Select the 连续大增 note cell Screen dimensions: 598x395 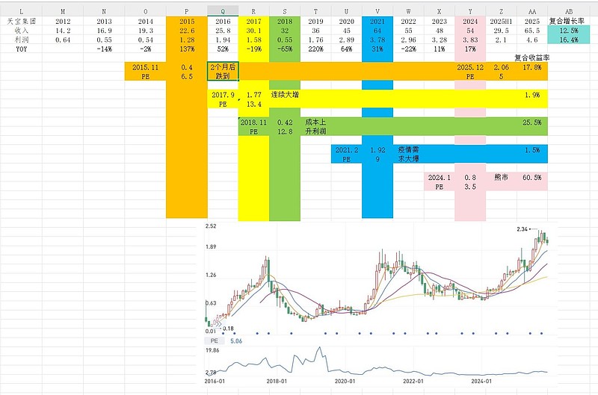pos(285,95)
